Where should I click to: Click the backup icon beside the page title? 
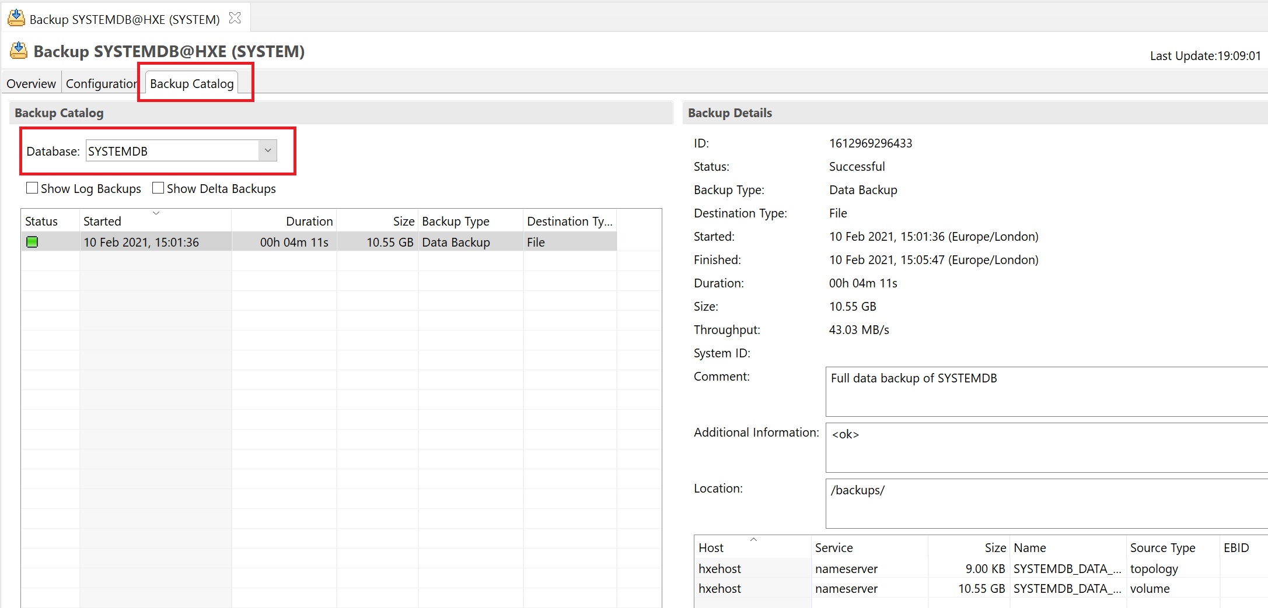pyautogui.click(x=19, y=51)
